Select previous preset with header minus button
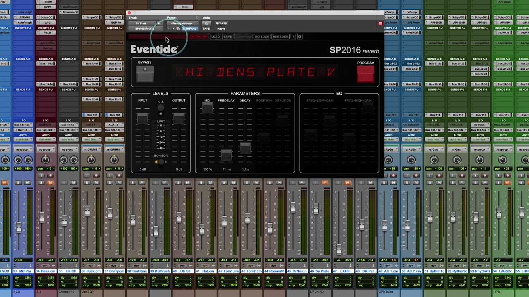Image resolution: width=529 pixels, height=297 pixels. point(169,29)
